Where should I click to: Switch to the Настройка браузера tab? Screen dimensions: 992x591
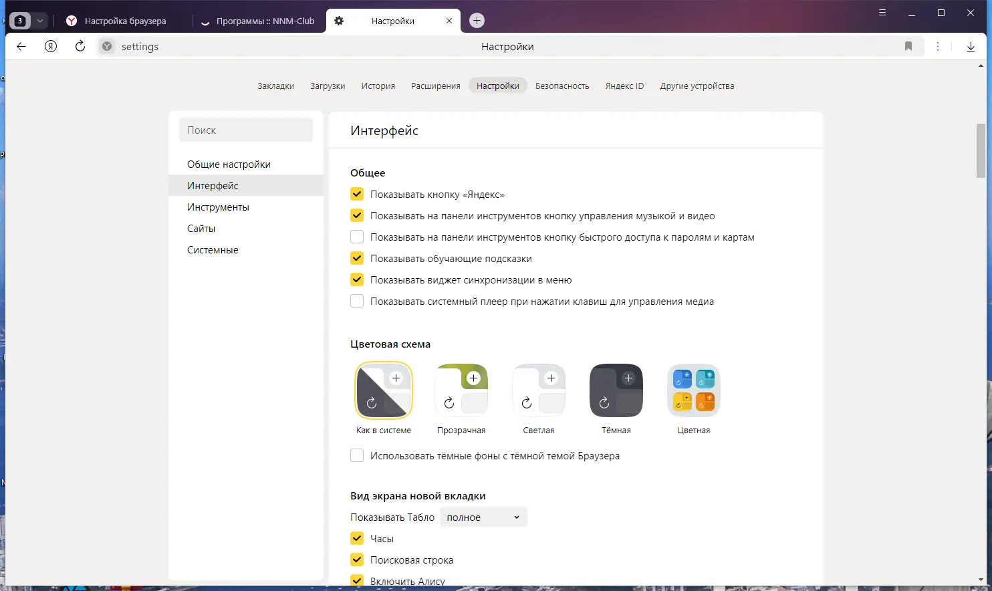pos(125,21)
